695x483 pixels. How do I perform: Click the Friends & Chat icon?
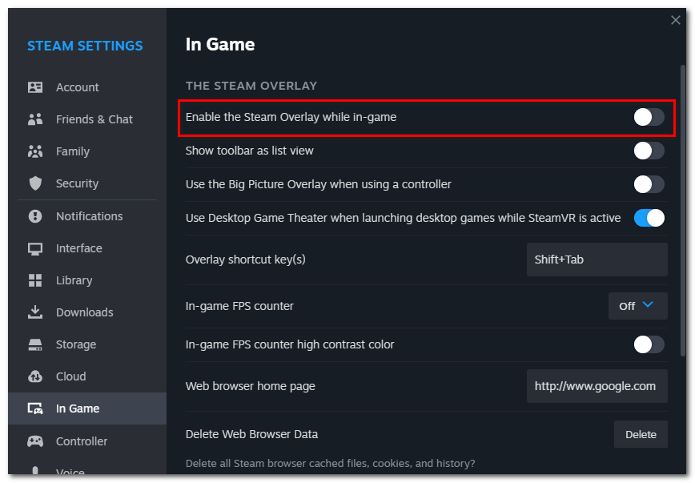point(36,119)
